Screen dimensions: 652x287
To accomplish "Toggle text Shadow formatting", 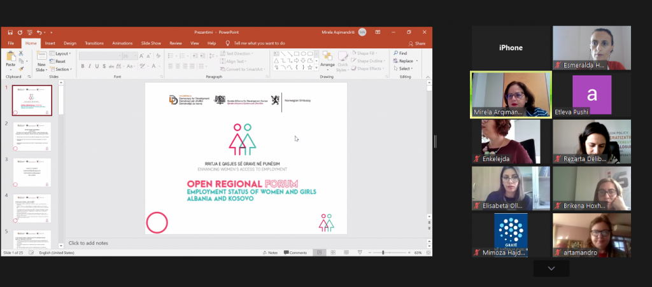I will 104,66.
